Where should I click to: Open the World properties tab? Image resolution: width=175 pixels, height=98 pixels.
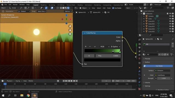click(139, 59)
